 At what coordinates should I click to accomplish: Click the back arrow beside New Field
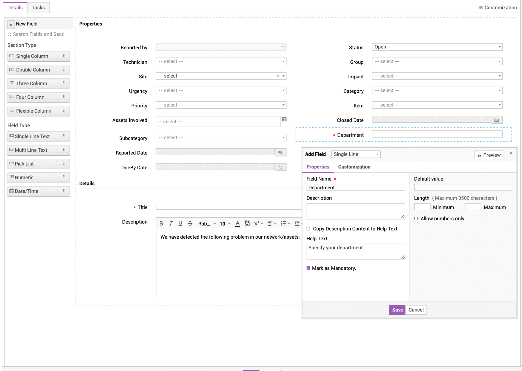pos(11,25)
